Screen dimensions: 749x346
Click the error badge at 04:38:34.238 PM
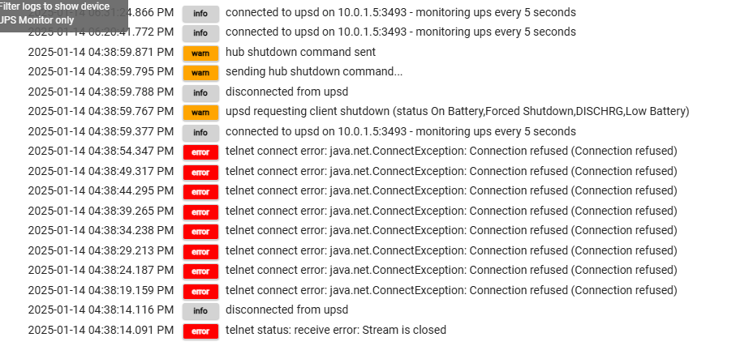click(x=200, y=232)
